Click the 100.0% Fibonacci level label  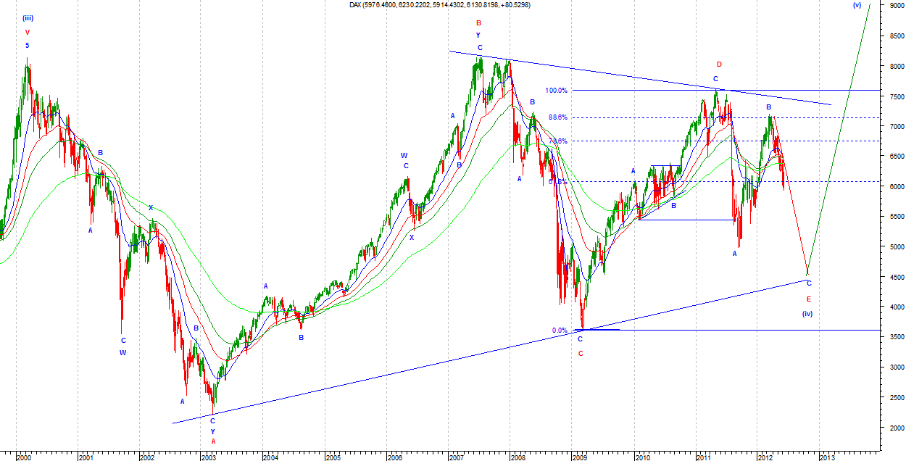(x=556, y=91)
